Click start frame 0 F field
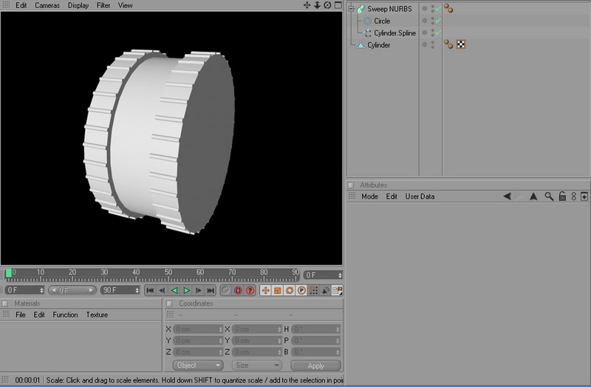The image size is (591, 387). [x=24, y=290]
